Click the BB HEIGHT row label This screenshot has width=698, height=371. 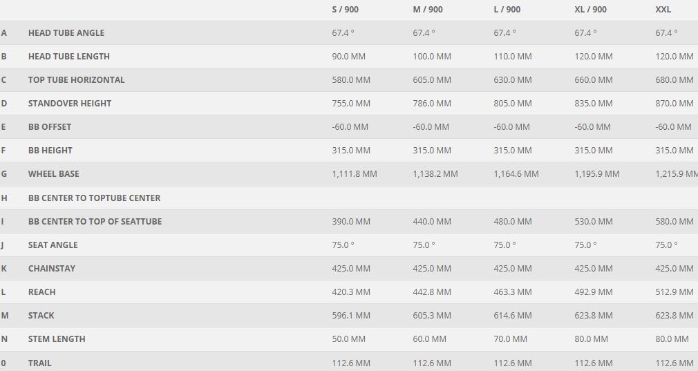pyautogui.click(x=50, y=151)
